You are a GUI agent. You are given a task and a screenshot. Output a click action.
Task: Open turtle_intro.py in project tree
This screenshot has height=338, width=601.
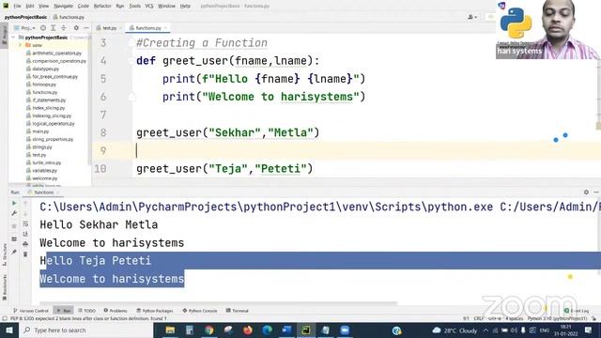pyautogui.click(x=46, y=162)
